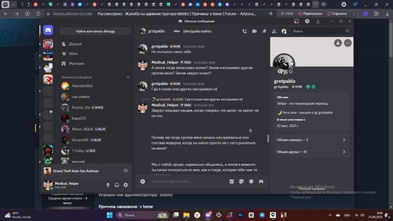Open the Shop (Магазин) page
Screen dimensions: 393x221
(95, 64)
